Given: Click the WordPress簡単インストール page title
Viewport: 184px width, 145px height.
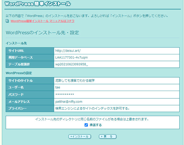Looking at the screenshot, I should coord(38,4).
